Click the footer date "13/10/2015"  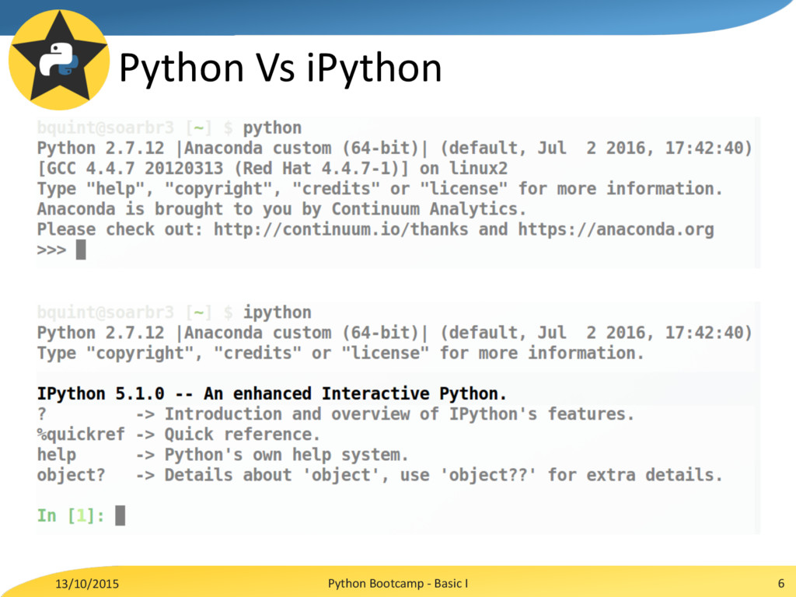(x=87, y=584)
